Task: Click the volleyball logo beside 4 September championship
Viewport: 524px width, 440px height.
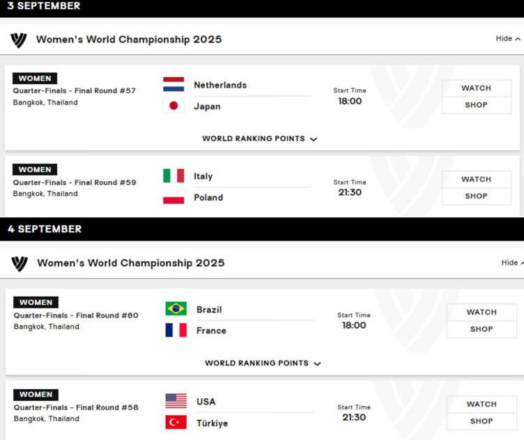Action: [x=20, y=263]
